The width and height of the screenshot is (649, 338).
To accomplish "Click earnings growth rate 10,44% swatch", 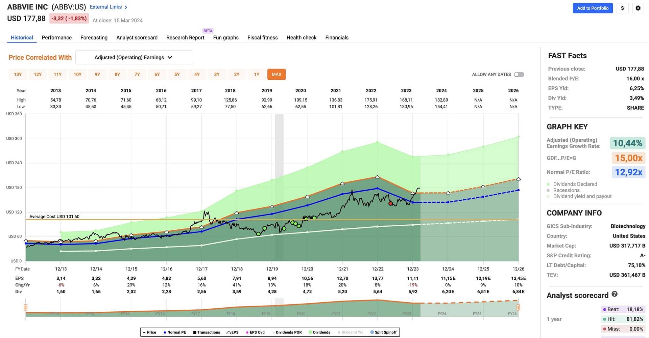I will (x=627, y=143).
